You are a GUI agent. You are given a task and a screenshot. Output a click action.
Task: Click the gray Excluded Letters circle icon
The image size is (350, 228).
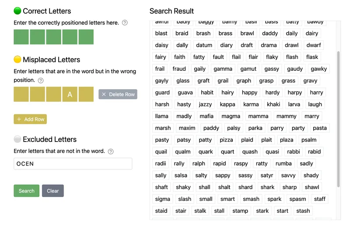pyautogui.click(x=17, y=139)
